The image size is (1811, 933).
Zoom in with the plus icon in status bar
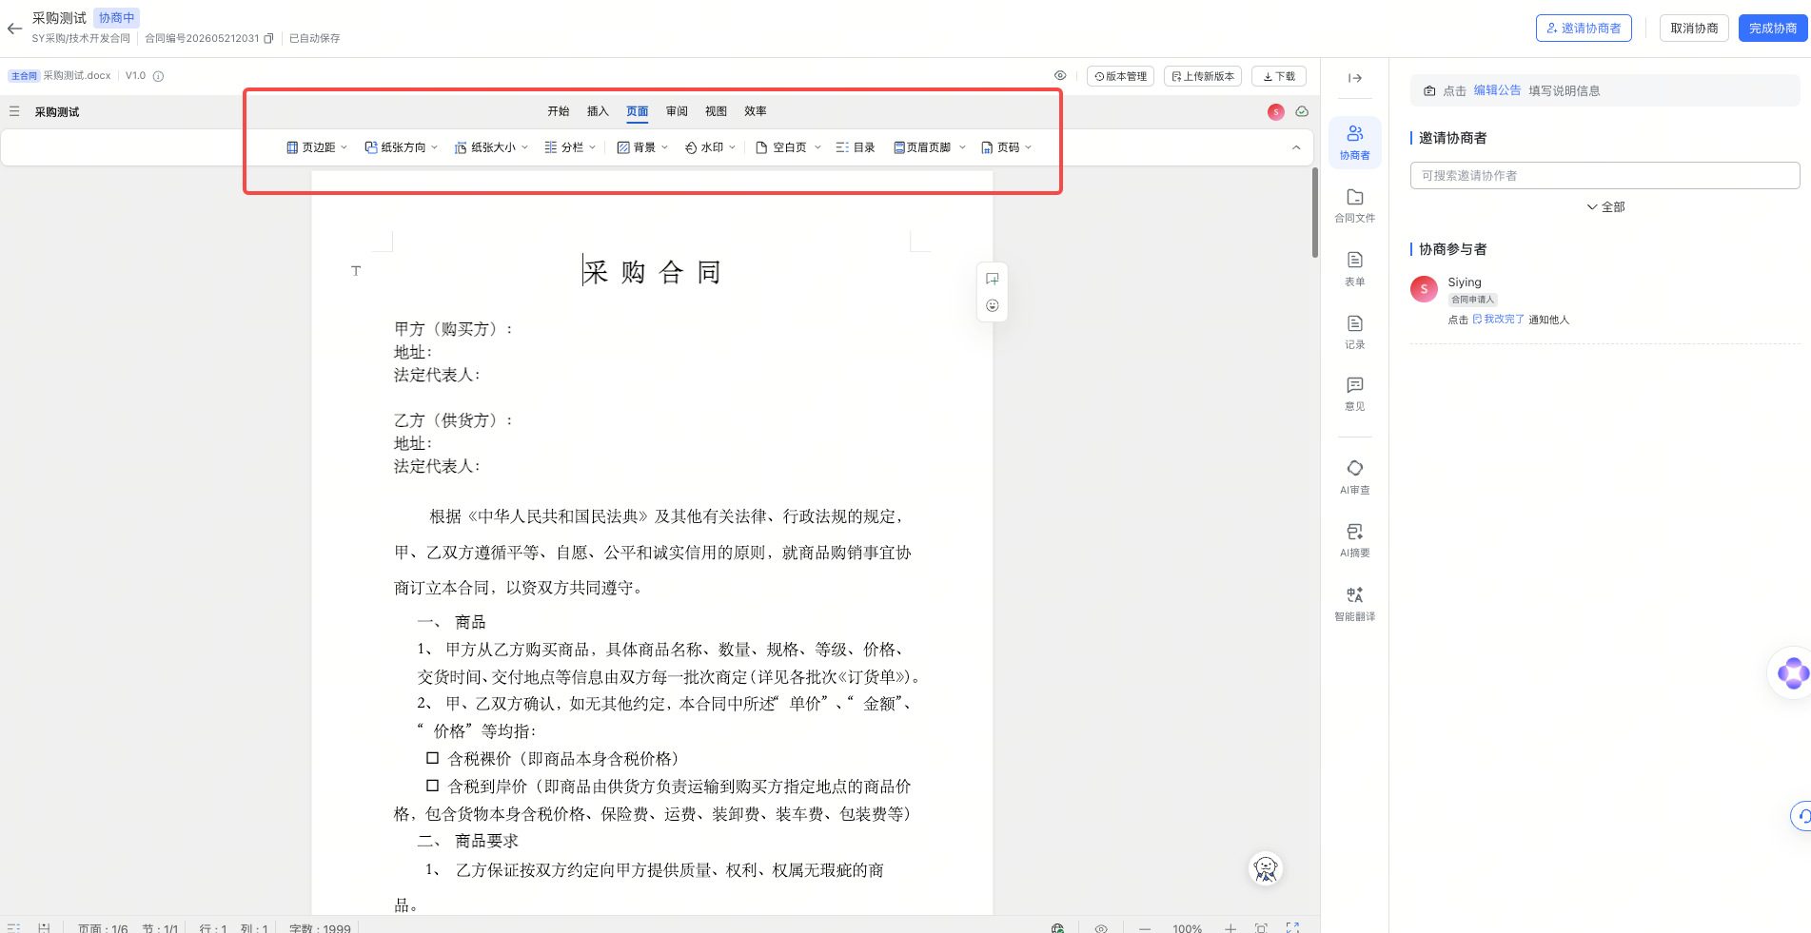(1230, 928)
